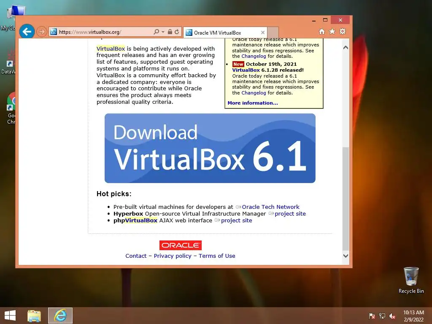
Task: Click the browser Back arrow button
Action: click(27, 32)
